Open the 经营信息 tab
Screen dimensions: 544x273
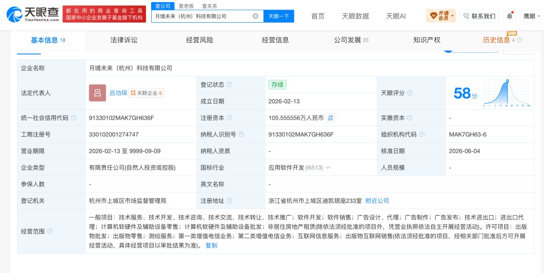tap(275, 40)
